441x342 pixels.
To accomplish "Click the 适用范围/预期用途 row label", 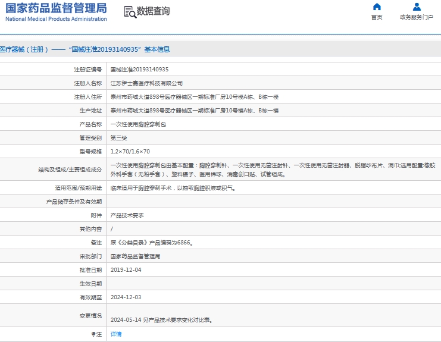I will tap(79, 188).
